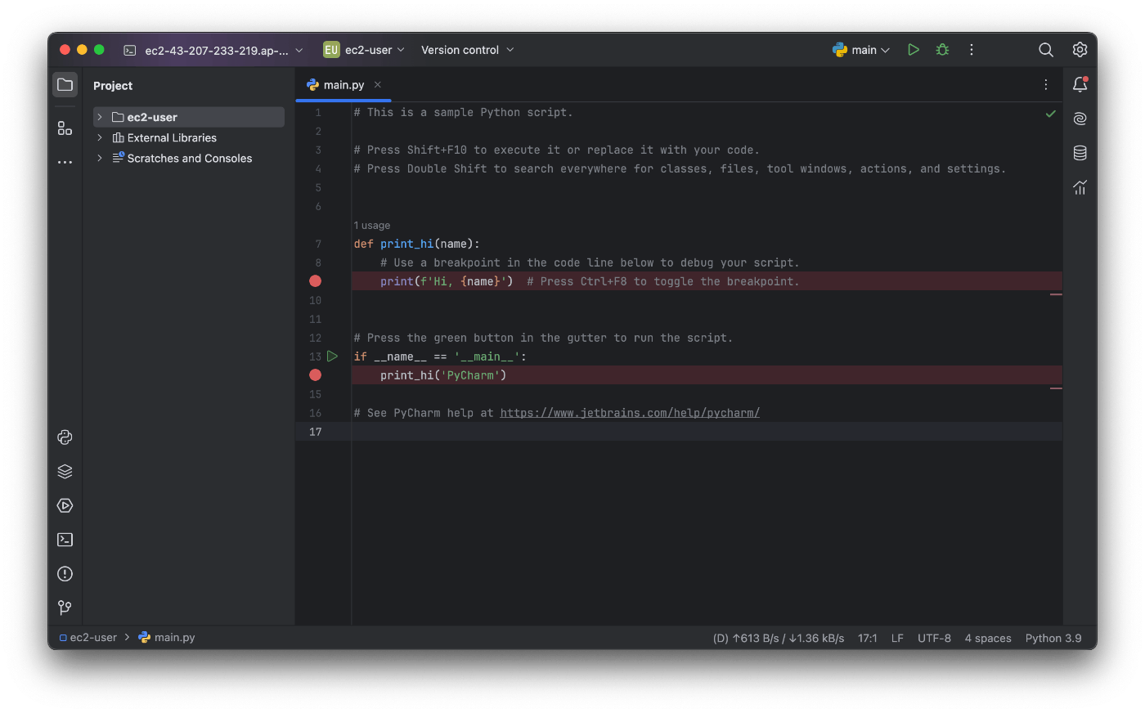Image resolution: width=1145 pixels, height=713 pixels.
Task: Open more run actions menu
Action: click(972, 50)
